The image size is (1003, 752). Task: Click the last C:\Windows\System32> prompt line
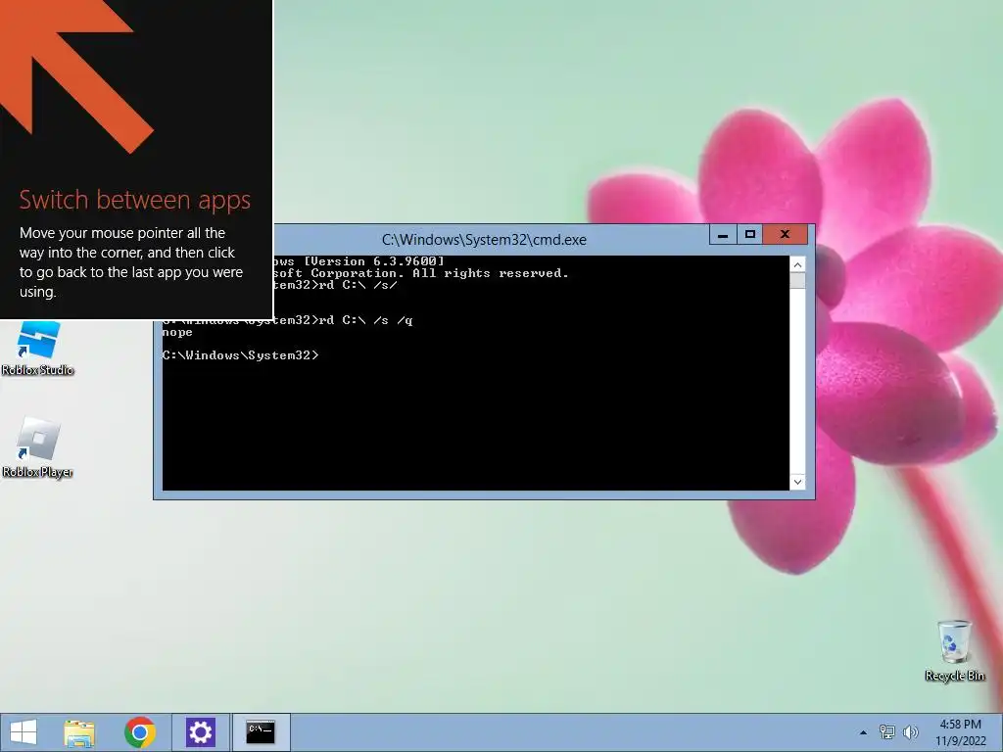tap(240, 355)
